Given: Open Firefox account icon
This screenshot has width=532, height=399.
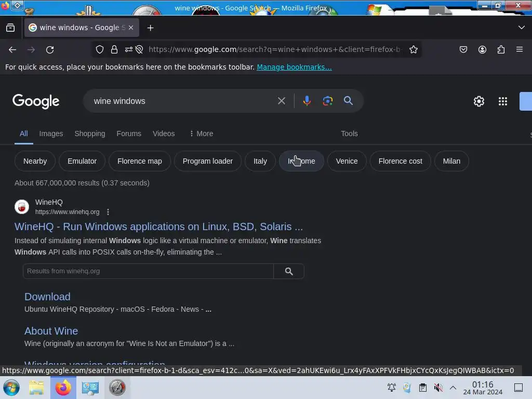Looking at the screenshot, I should coord(482,49).
